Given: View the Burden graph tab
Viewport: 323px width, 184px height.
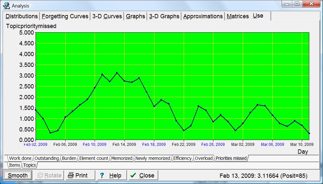Looking at the screenshot, I should (x=69, y=158).
